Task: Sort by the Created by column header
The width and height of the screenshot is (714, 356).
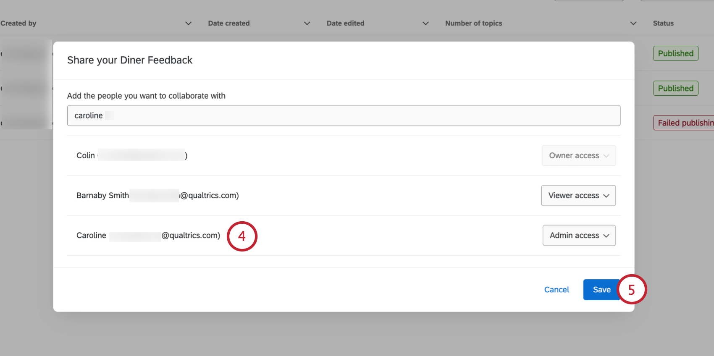Action: [x=18, y=24]
